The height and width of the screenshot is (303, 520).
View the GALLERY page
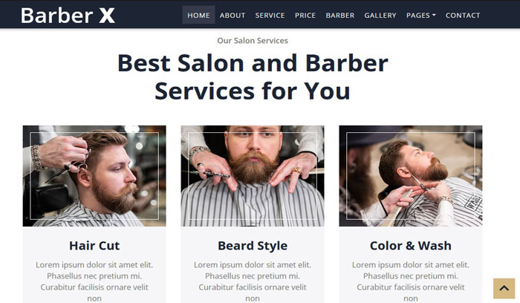(x=380, y=16)
